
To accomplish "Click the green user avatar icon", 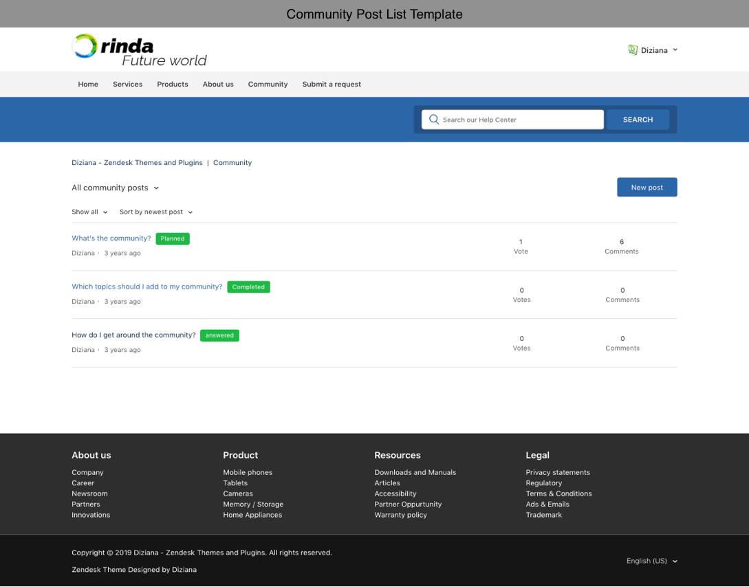I will coord(633,50).
